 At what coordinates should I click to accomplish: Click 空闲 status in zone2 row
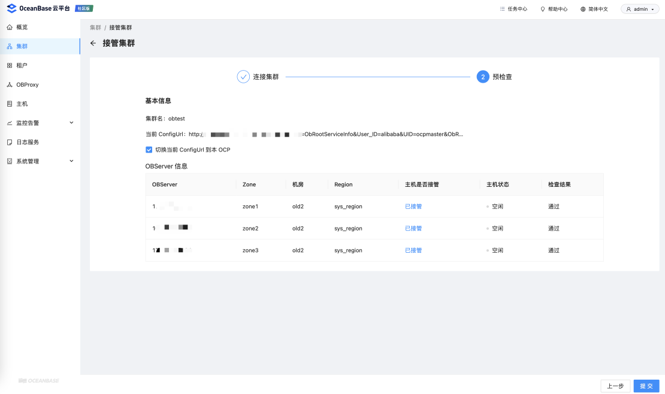pyautogui.click(x=497, y=228)
